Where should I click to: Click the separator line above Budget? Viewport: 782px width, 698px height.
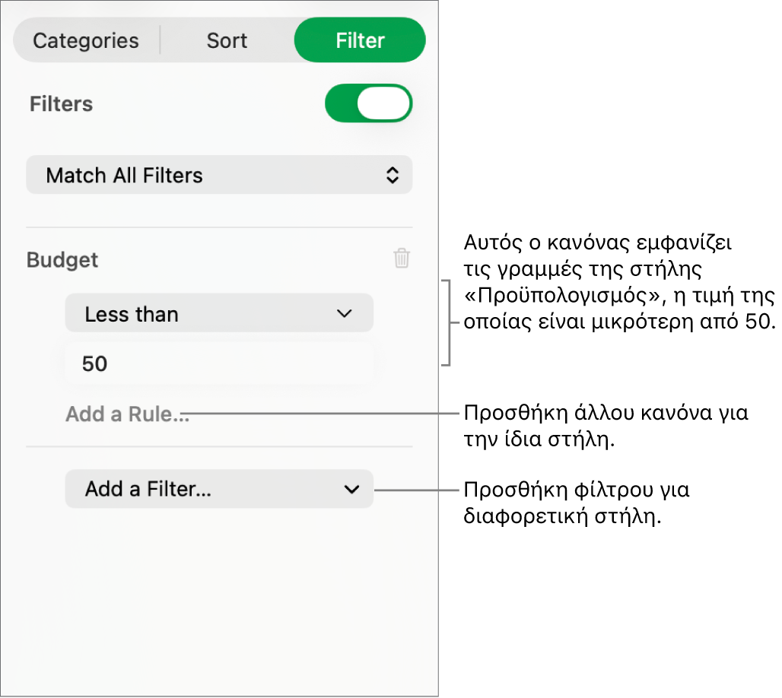tap(219, 227)
